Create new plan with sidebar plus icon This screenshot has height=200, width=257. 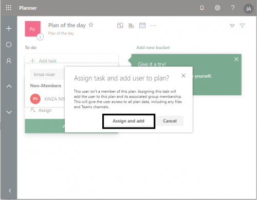[x=9, y=28]
